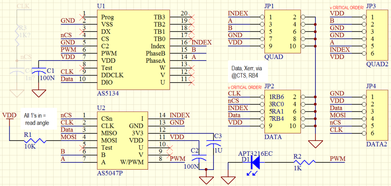The width and height of the screenshot is (391, 186).
Task: Select the JP3 QUAD2 header body
Action: coord(377,35)
